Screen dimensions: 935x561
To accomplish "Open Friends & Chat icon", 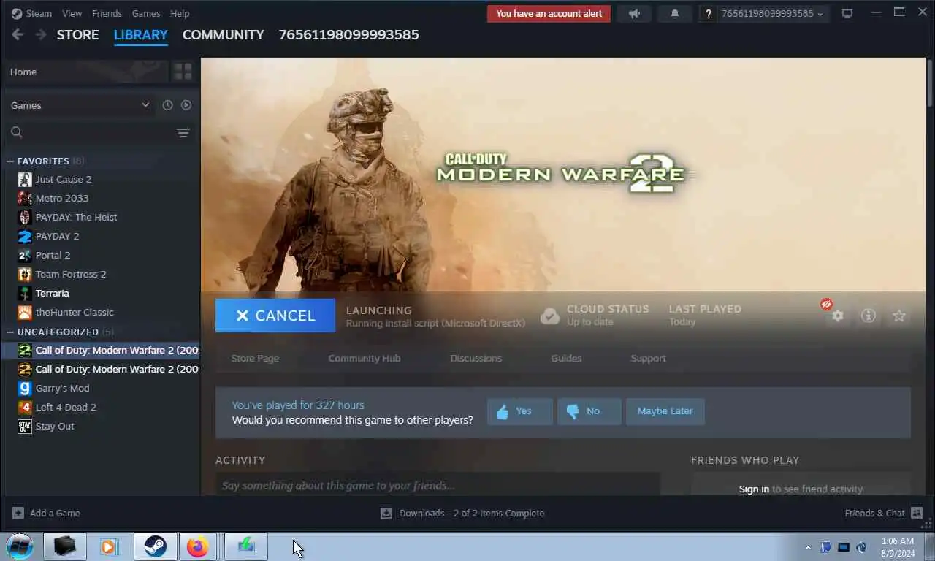I will point(917,513).
